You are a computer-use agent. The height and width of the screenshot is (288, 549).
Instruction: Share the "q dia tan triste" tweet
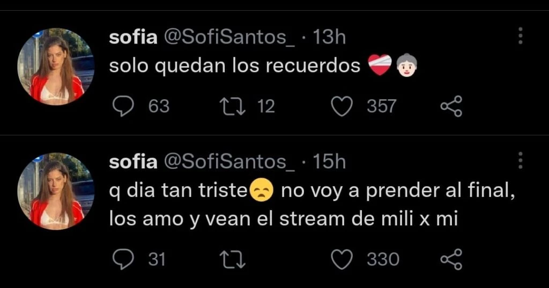[450, 260]
